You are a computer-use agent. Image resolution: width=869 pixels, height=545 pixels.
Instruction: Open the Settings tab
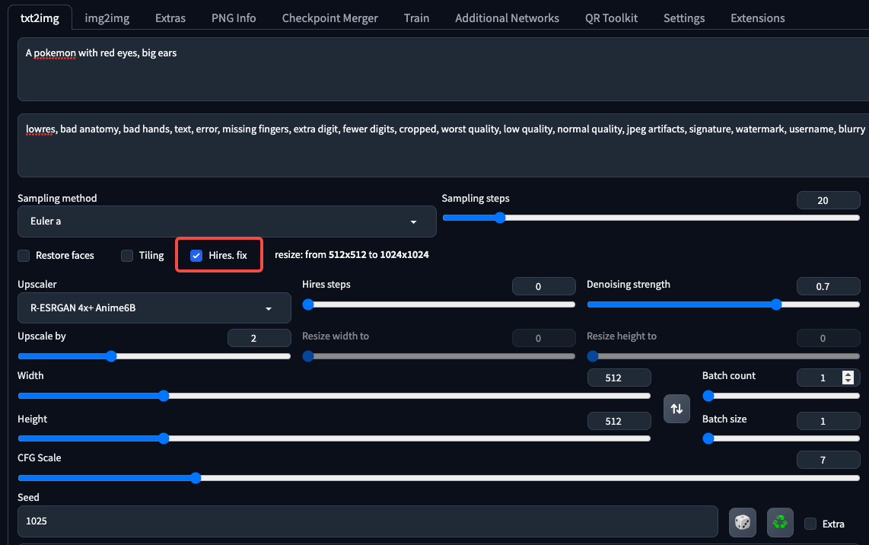[683, 18]
